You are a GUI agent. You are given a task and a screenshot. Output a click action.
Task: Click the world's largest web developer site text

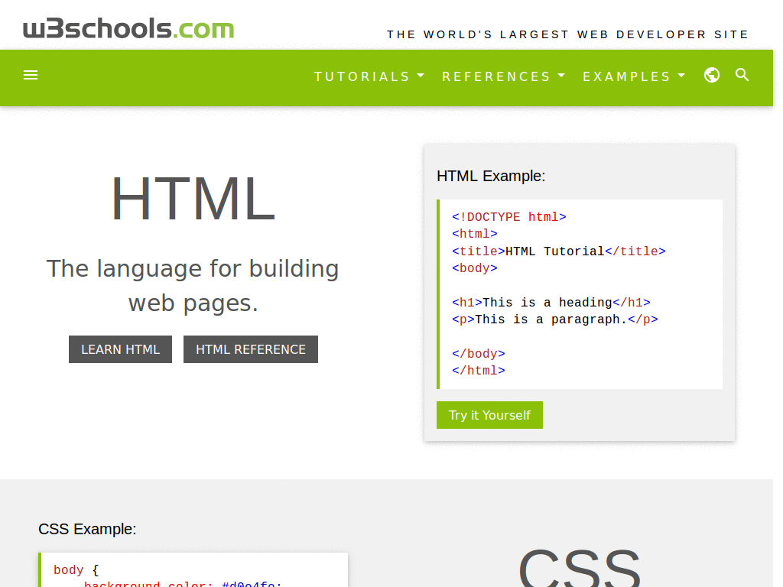(x=568, y=34)
